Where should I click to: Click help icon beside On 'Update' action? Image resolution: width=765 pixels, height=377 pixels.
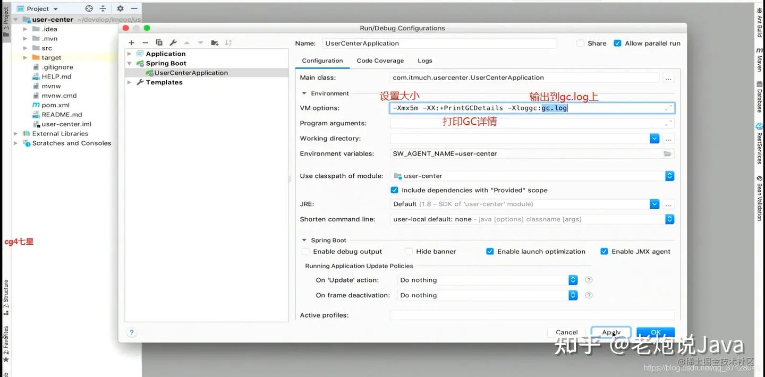(x=589, y=280)
